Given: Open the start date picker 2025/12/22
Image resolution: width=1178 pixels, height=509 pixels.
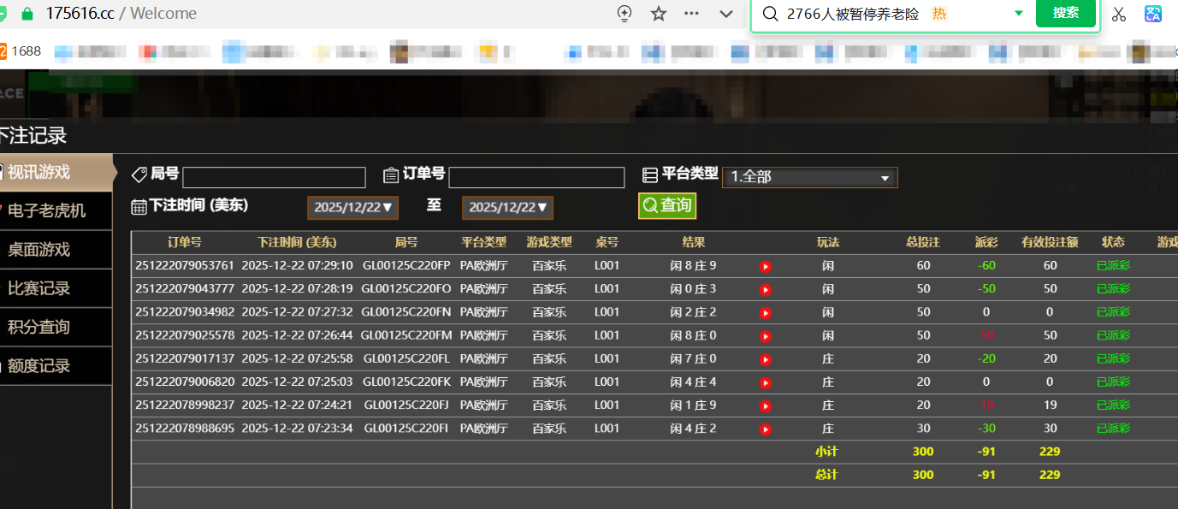Looking at the screenshot, I should click(x=352, y=207).
